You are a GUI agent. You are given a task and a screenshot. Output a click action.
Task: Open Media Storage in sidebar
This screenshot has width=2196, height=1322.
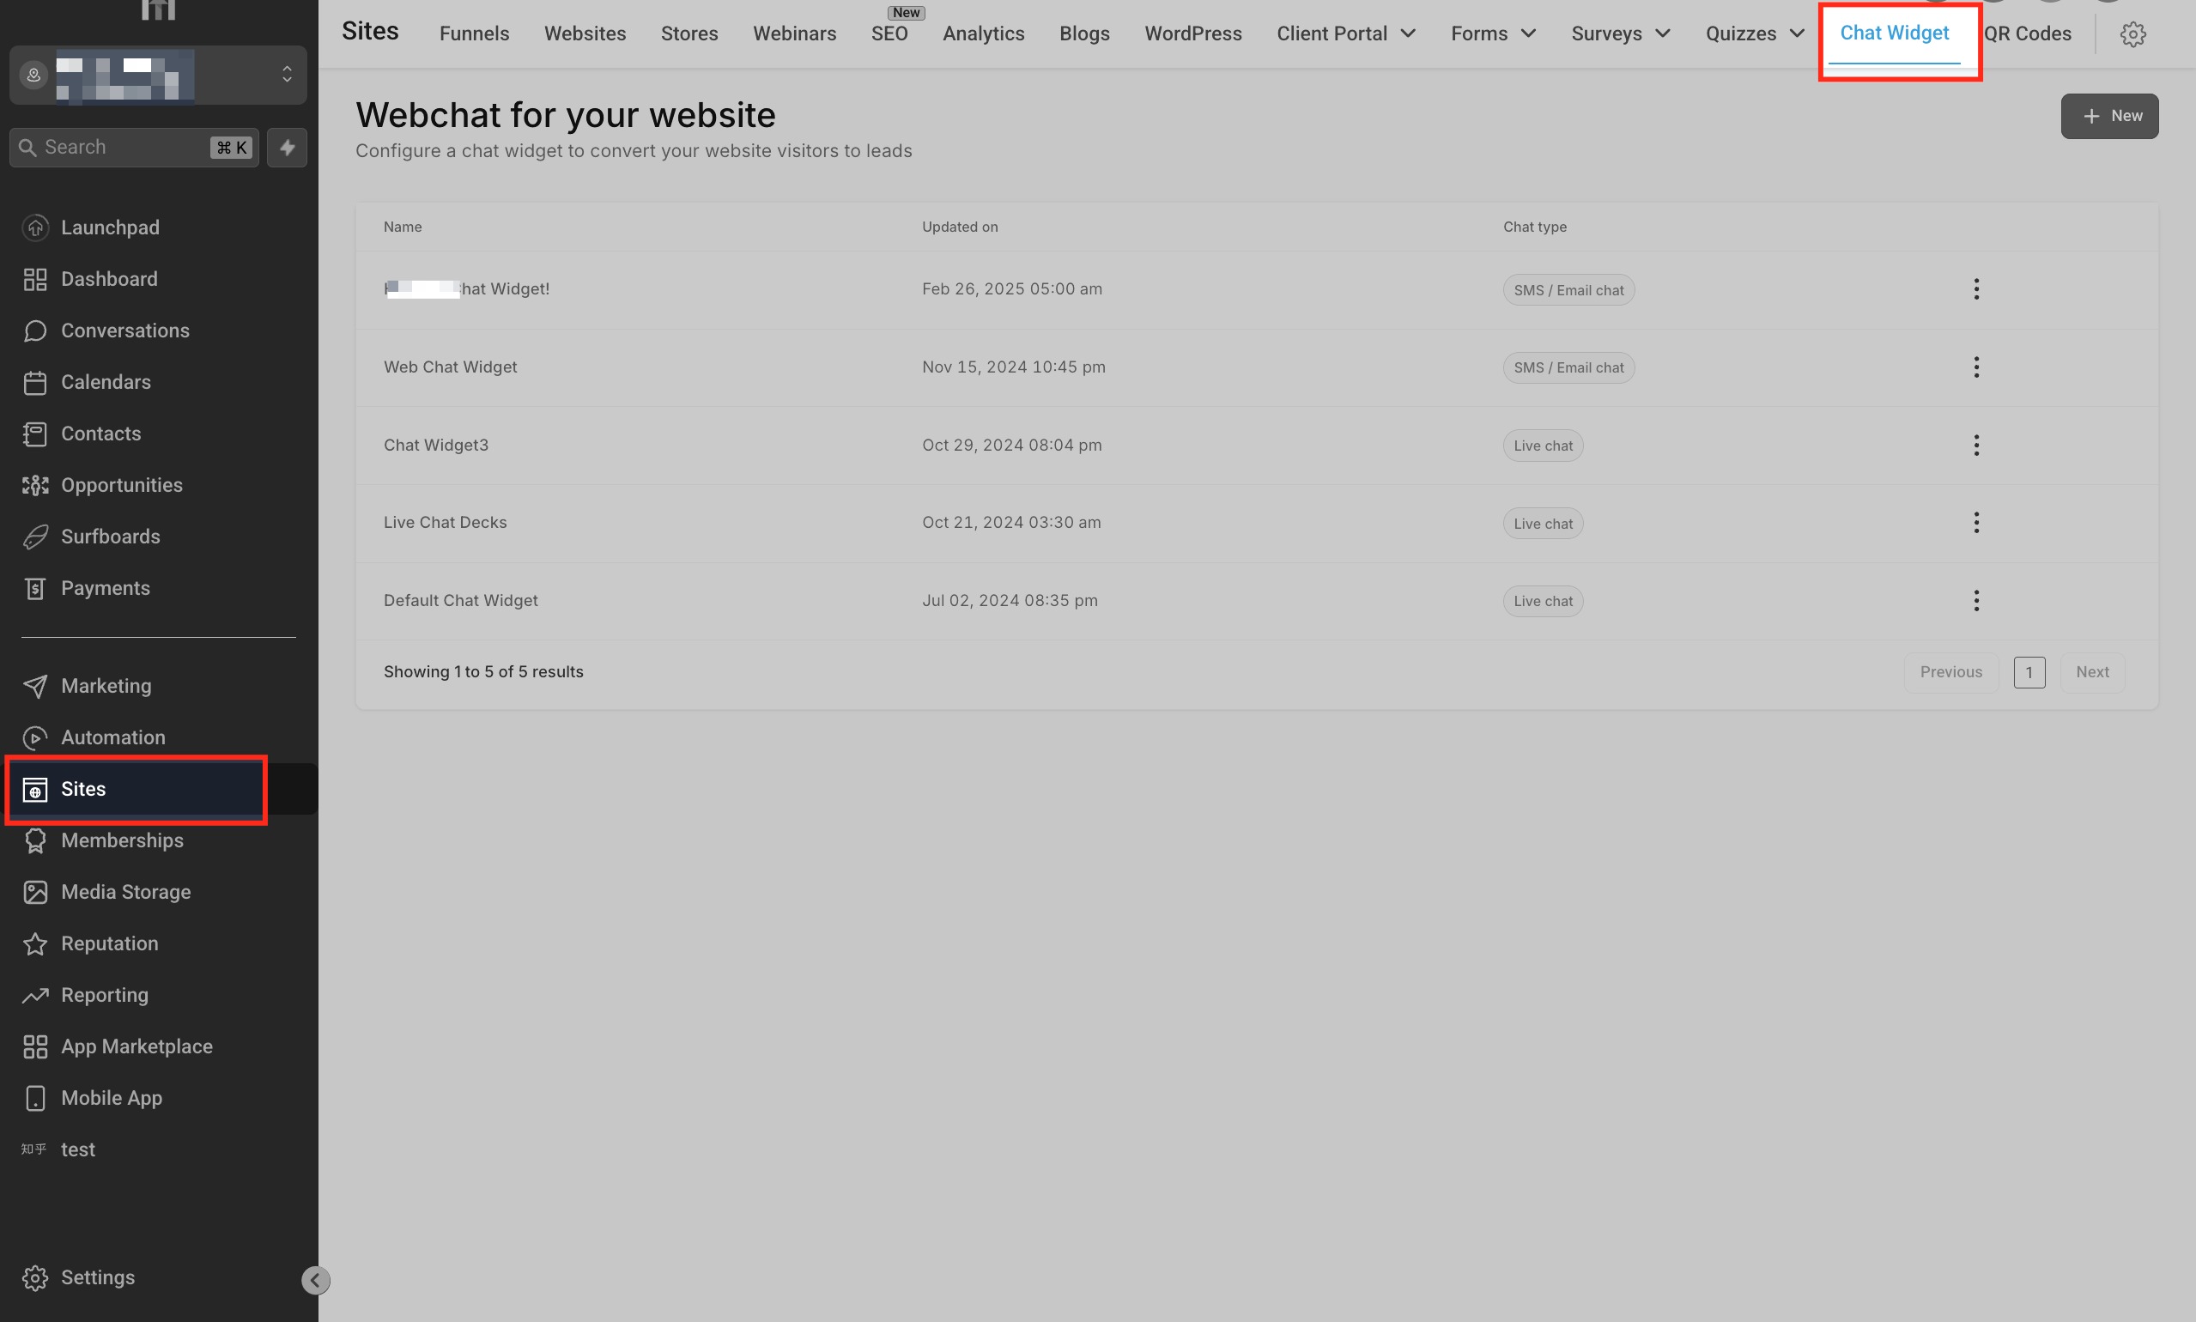pyautogui.click(x=125, y=892)
